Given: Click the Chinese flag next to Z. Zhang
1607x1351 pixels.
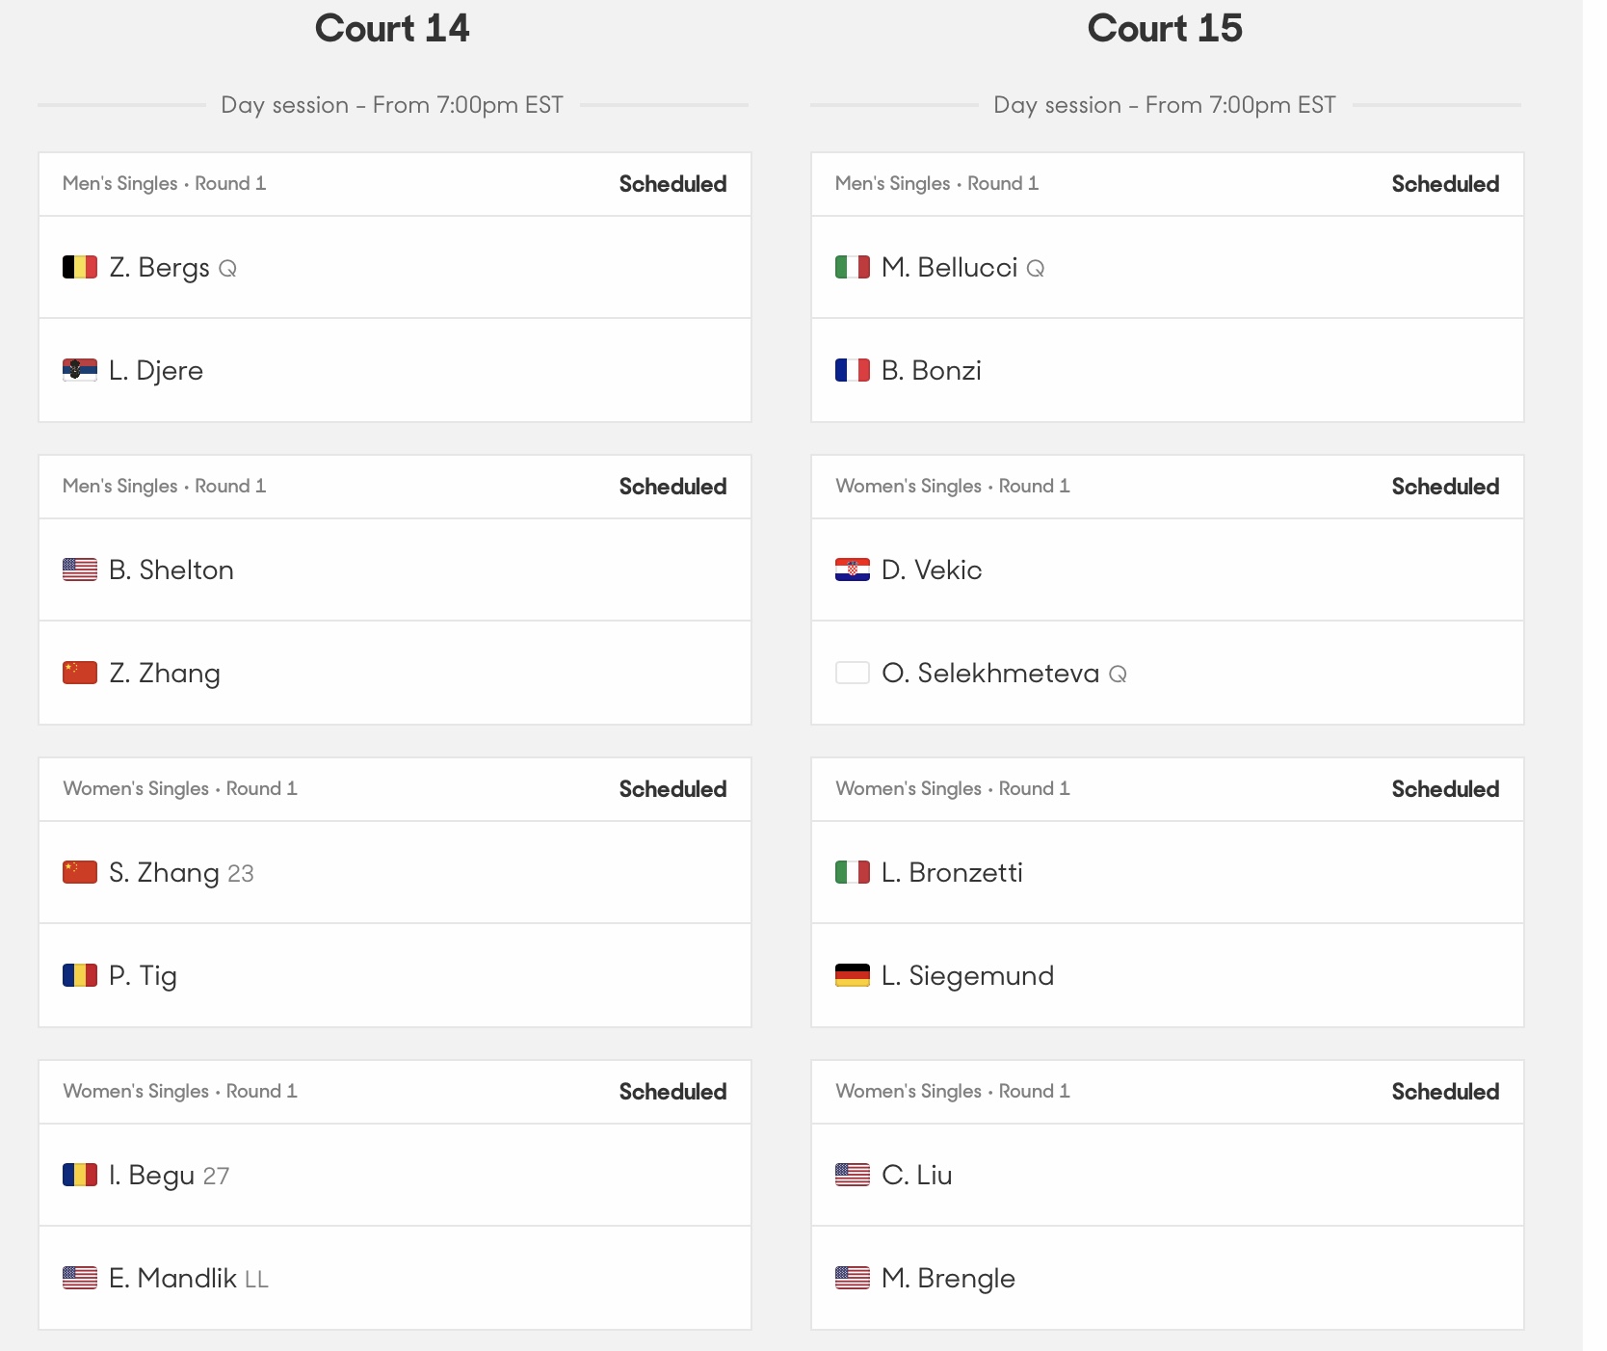Looking at the screenshot, I should [80, 673].
